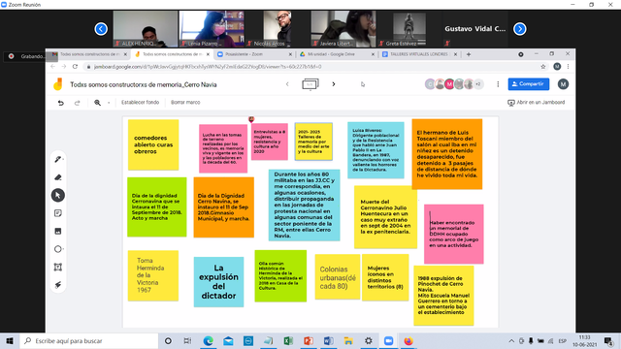621x349 pixels.
Task: Click the add image tool
Action: click(x=58, y=231)
